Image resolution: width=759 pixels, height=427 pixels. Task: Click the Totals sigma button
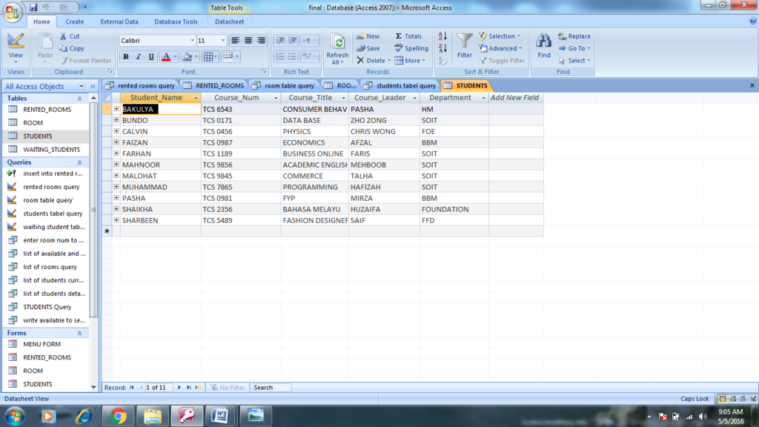click(x=408, y=36)
